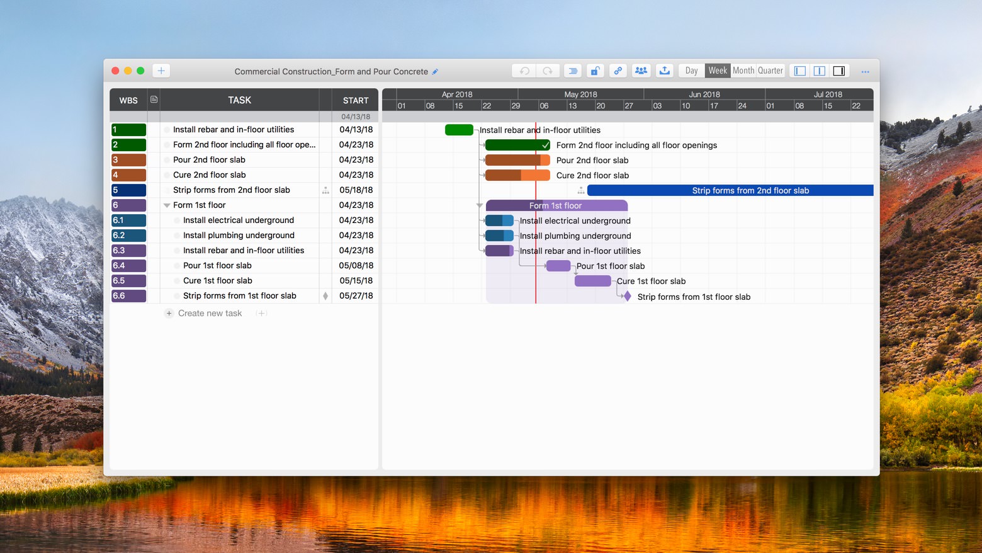Click the undo arrow in the toolbar
982x553 pixels.
pos(524,71)
